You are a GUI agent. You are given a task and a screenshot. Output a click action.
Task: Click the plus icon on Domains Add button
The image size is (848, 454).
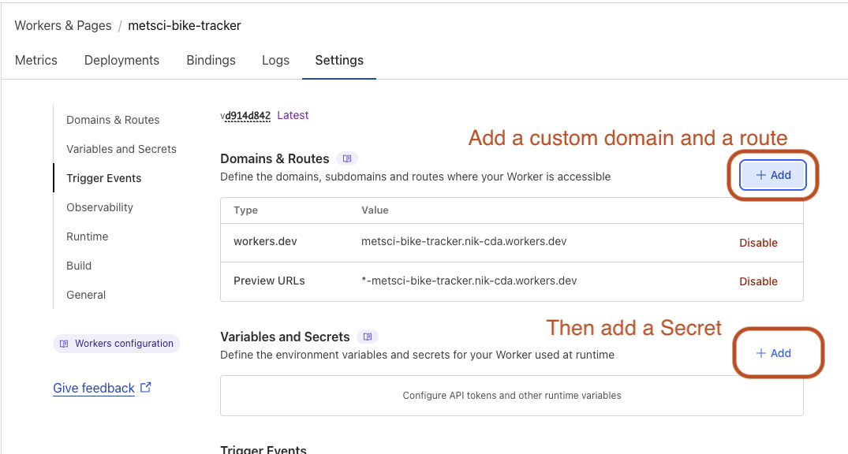coord(761,175)
